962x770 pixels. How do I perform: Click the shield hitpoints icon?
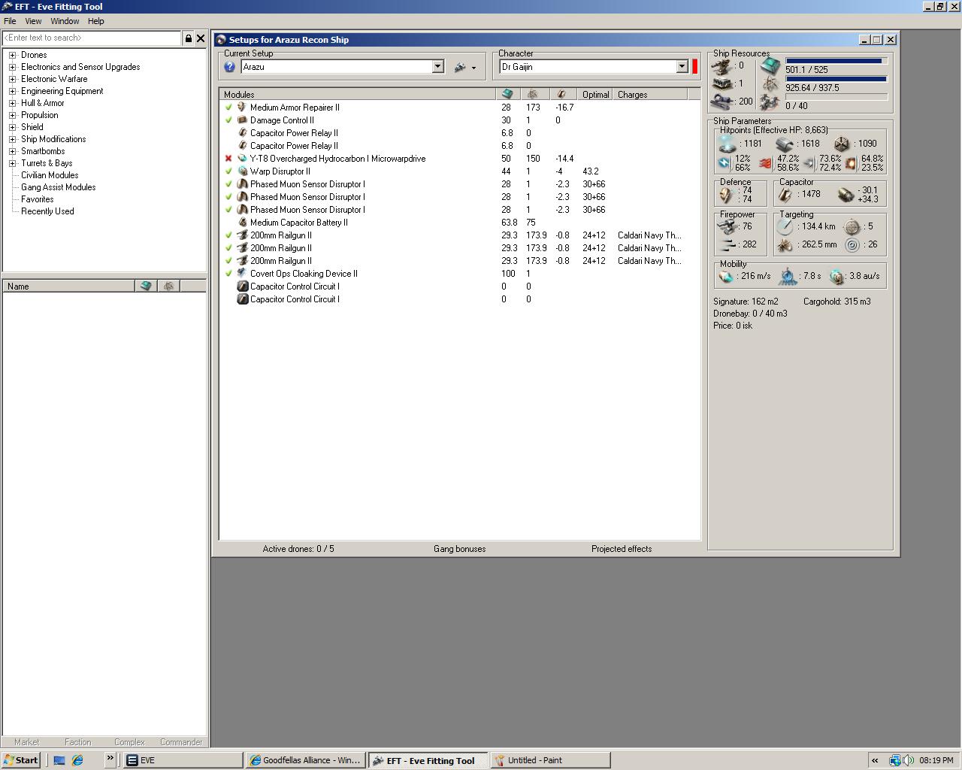727,144
